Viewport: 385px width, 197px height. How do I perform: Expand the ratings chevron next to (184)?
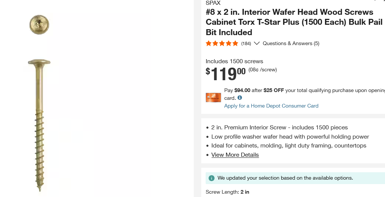(257, 44)
